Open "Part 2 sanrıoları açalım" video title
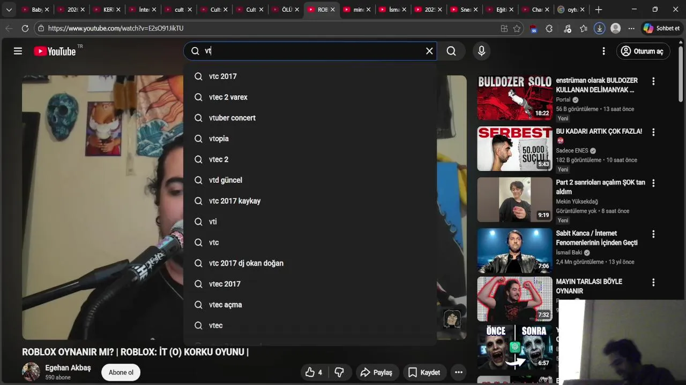The width and height of the screenshot is (686, 385). (x=600, y=187)
